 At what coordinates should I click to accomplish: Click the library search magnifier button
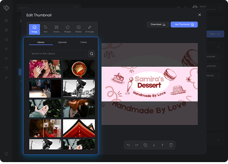[91, 54]
